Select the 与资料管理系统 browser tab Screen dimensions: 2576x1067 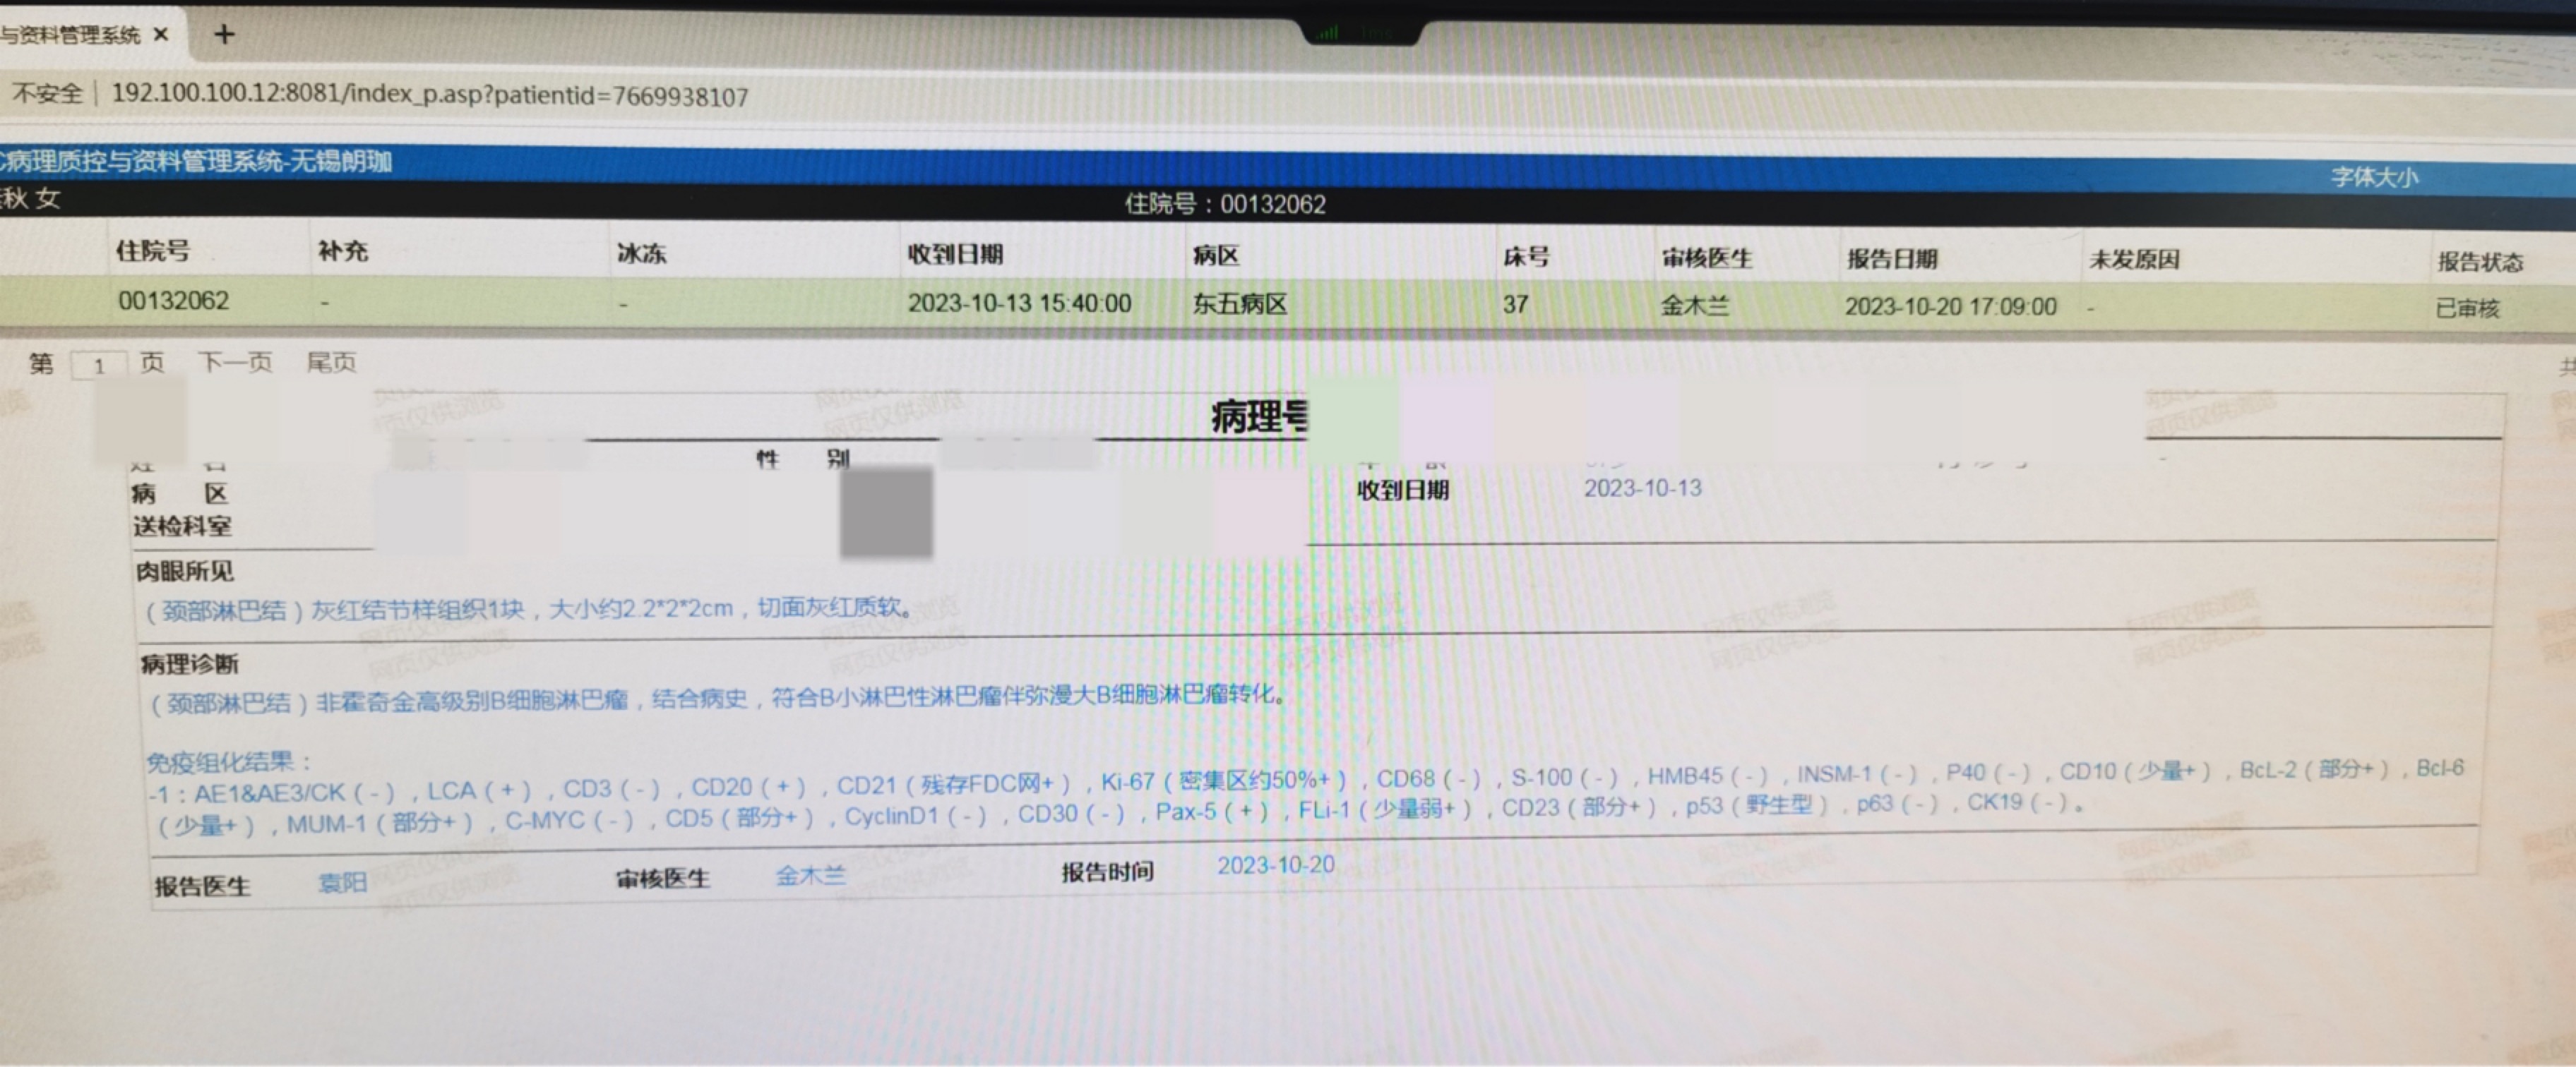(70, 35)
